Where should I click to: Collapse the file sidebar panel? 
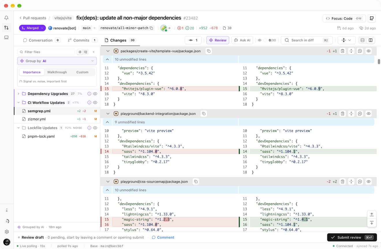click(x=94, y=52)
